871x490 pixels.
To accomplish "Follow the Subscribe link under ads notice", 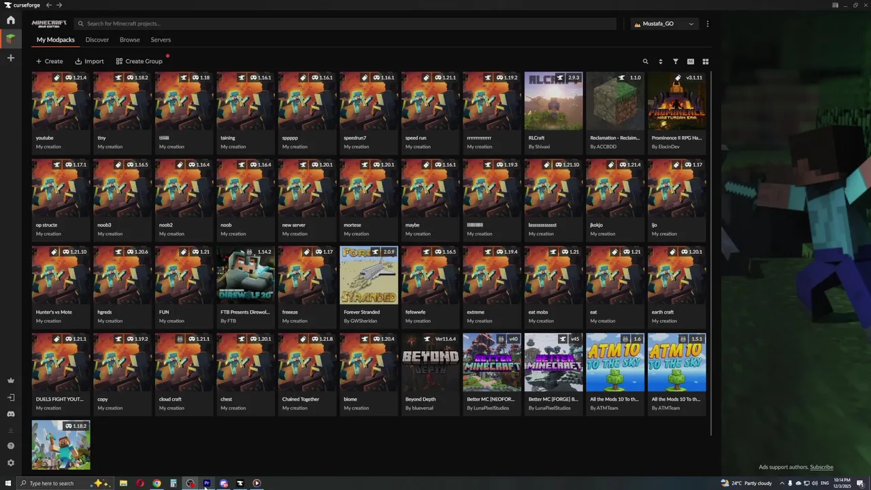I will coord(821,467).
